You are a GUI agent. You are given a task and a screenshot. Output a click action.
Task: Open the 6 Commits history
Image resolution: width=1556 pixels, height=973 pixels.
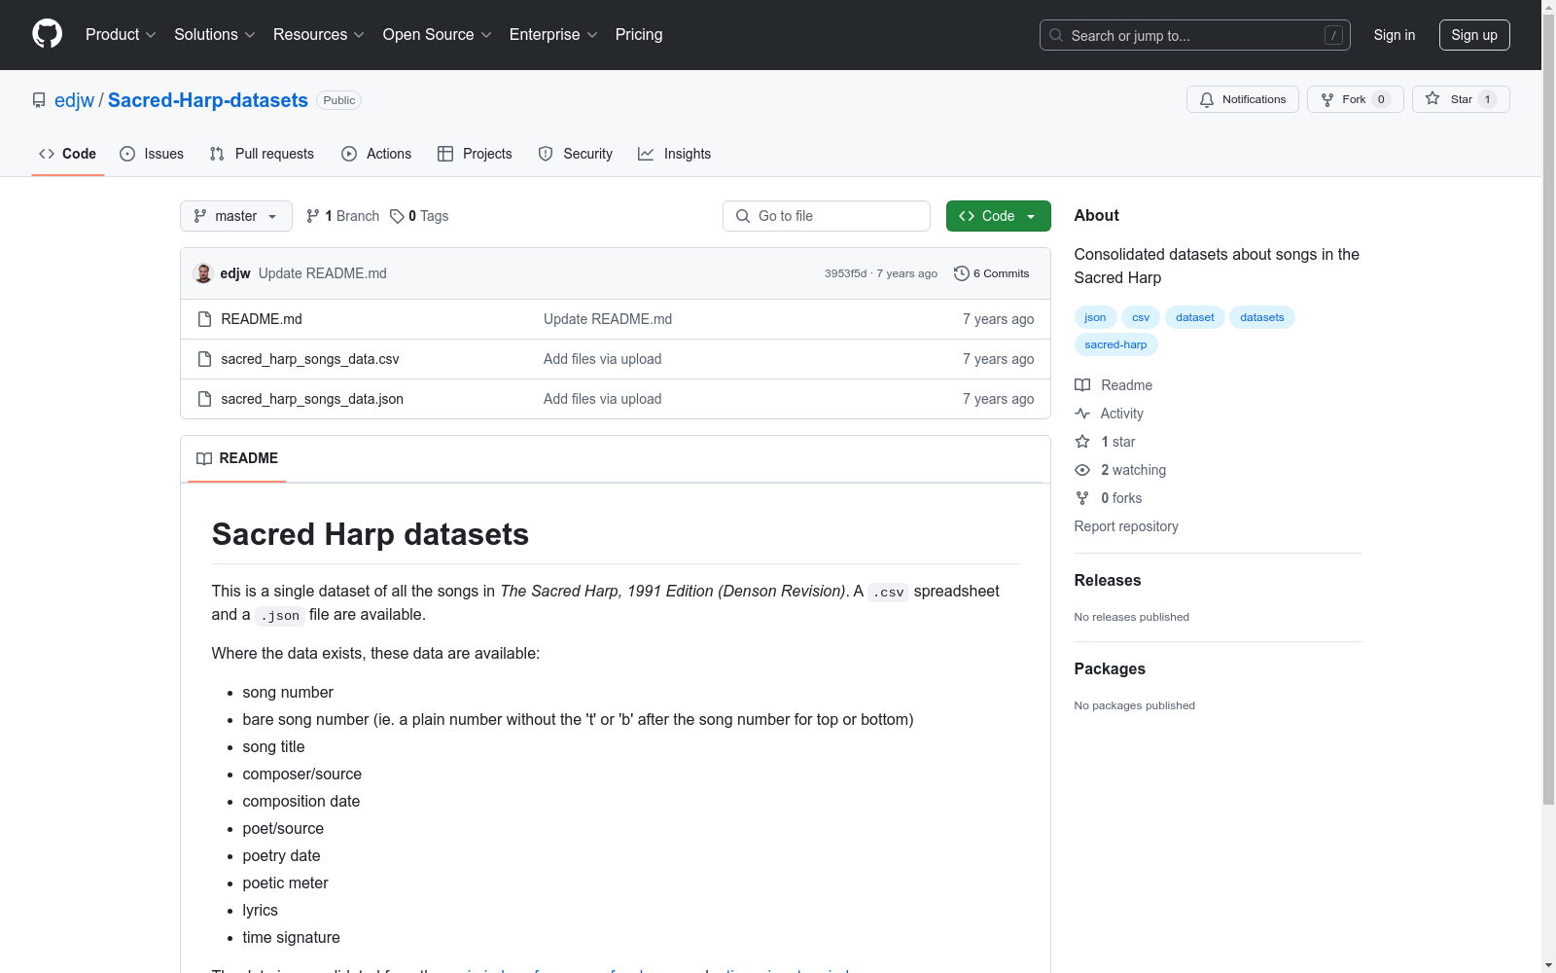point(992,273)
